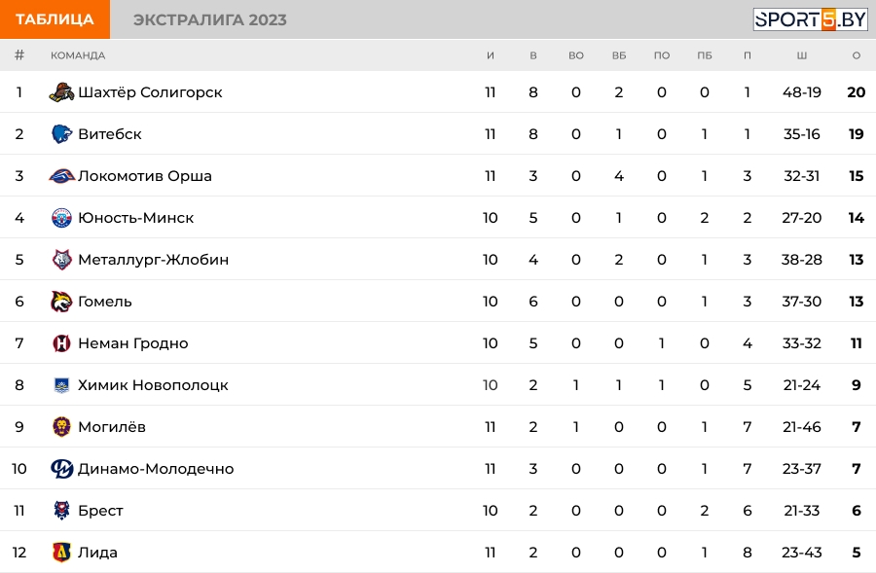
Task: Click the Шахтёр Солигорск team logo
Action: tap(61, 92)
